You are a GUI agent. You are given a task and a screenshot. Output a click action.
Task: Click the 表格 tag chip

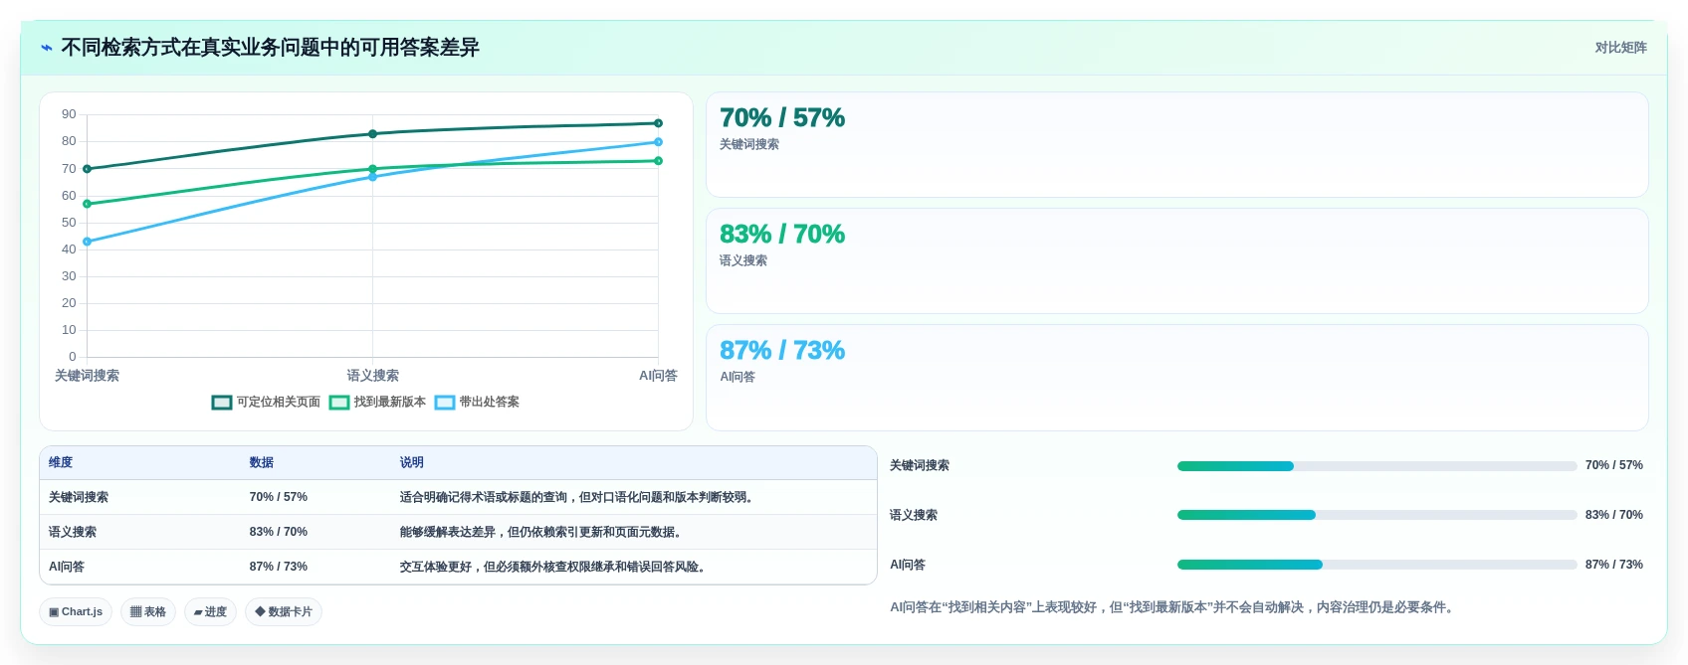point(148,612)
